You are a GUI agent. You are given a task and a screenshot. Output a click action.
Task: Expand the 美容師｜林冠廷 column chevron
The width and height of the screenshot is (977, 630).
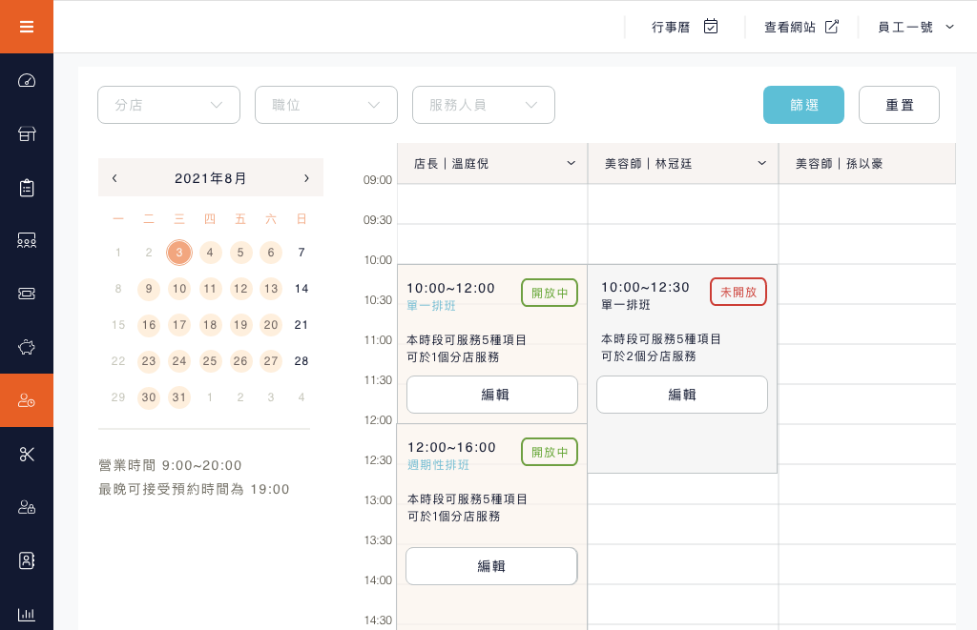(761, 163)
